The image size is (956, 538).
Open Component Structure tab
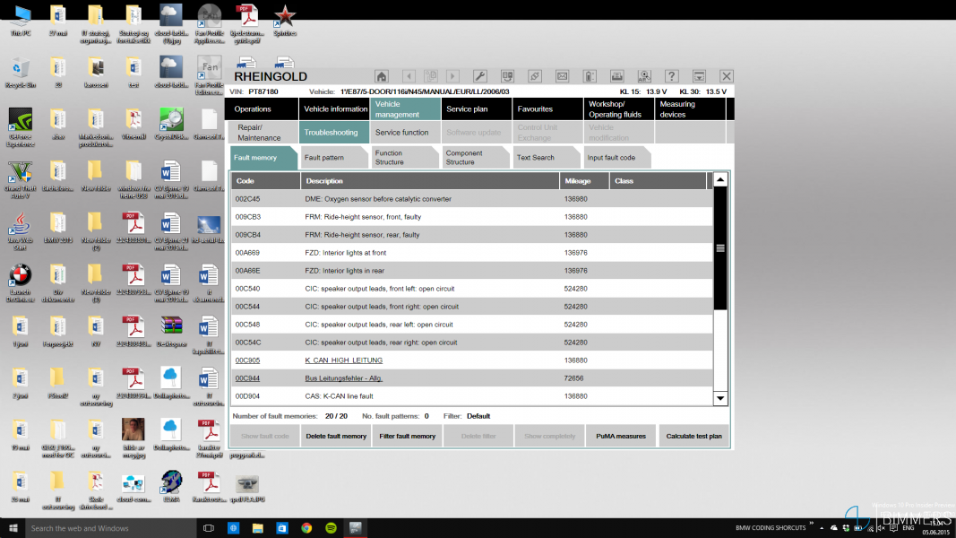pyautogui.click(x=476, y=158)
